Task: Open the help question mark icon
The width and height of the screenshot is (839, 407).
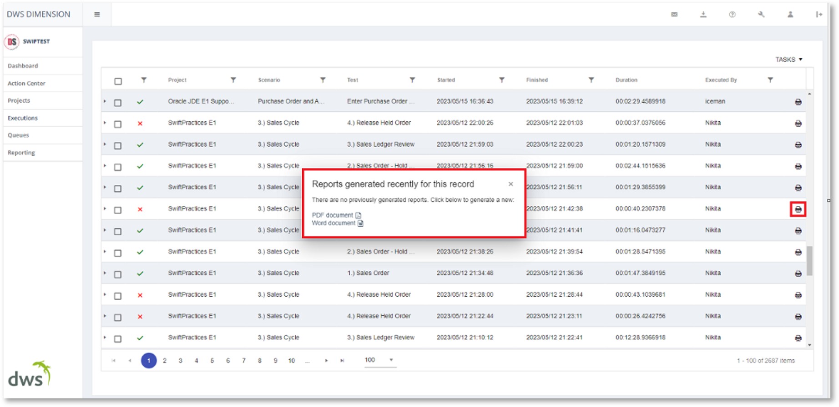Action: point(732,15)
